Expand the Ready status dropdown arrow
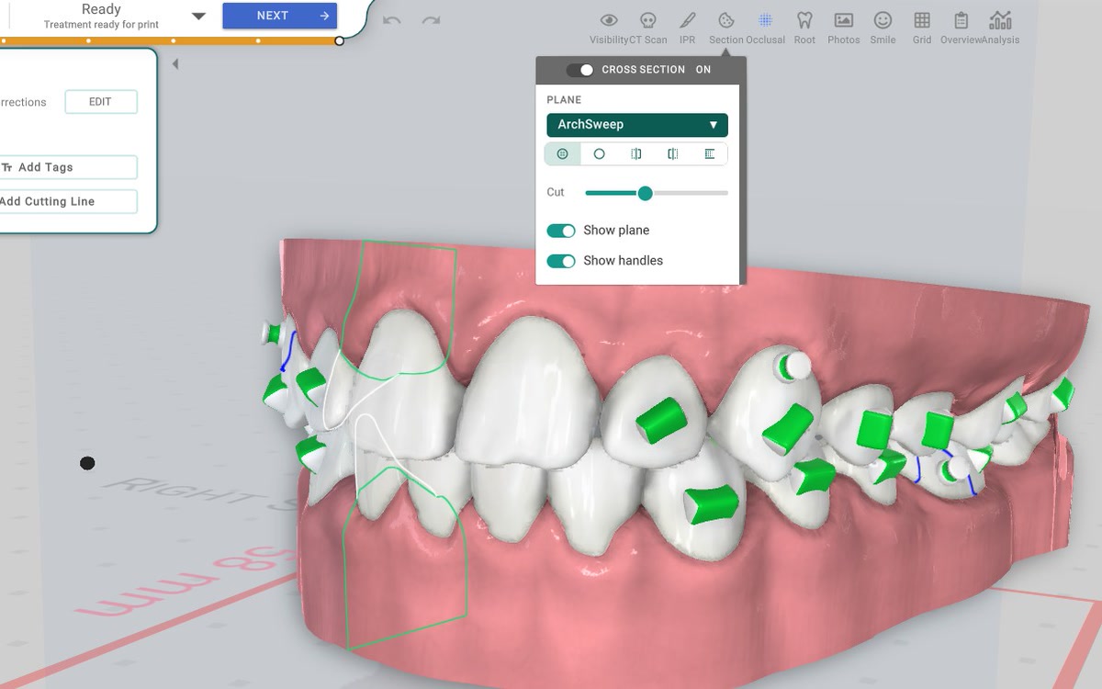This screenshot has height=689, width=1102. tap(198, 17)
